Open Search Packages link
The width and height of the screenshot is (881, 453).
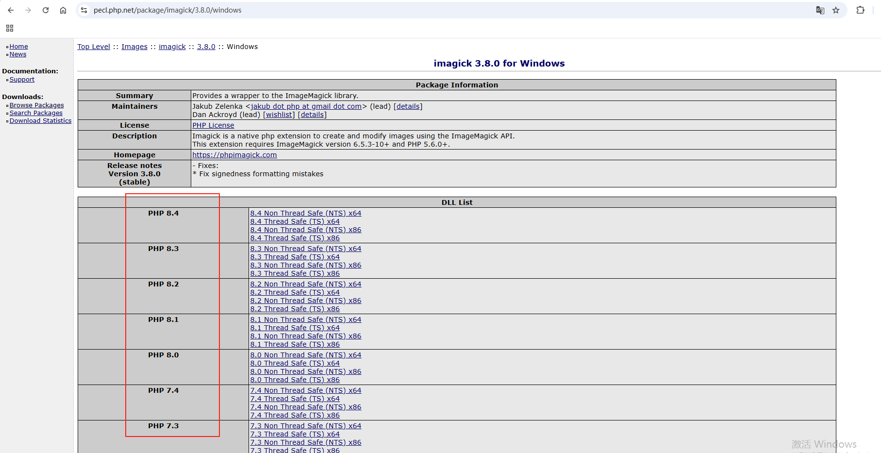36,113
